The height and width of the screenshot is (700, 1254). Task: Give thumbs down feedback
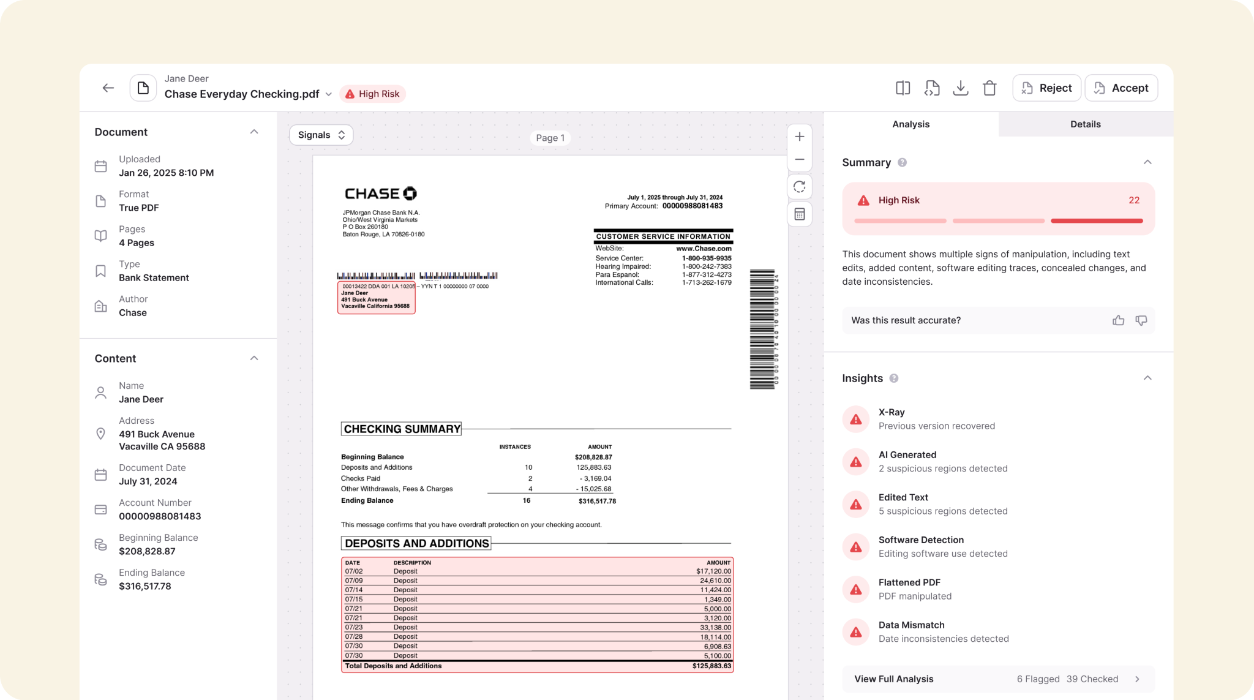pos(1141,320)
